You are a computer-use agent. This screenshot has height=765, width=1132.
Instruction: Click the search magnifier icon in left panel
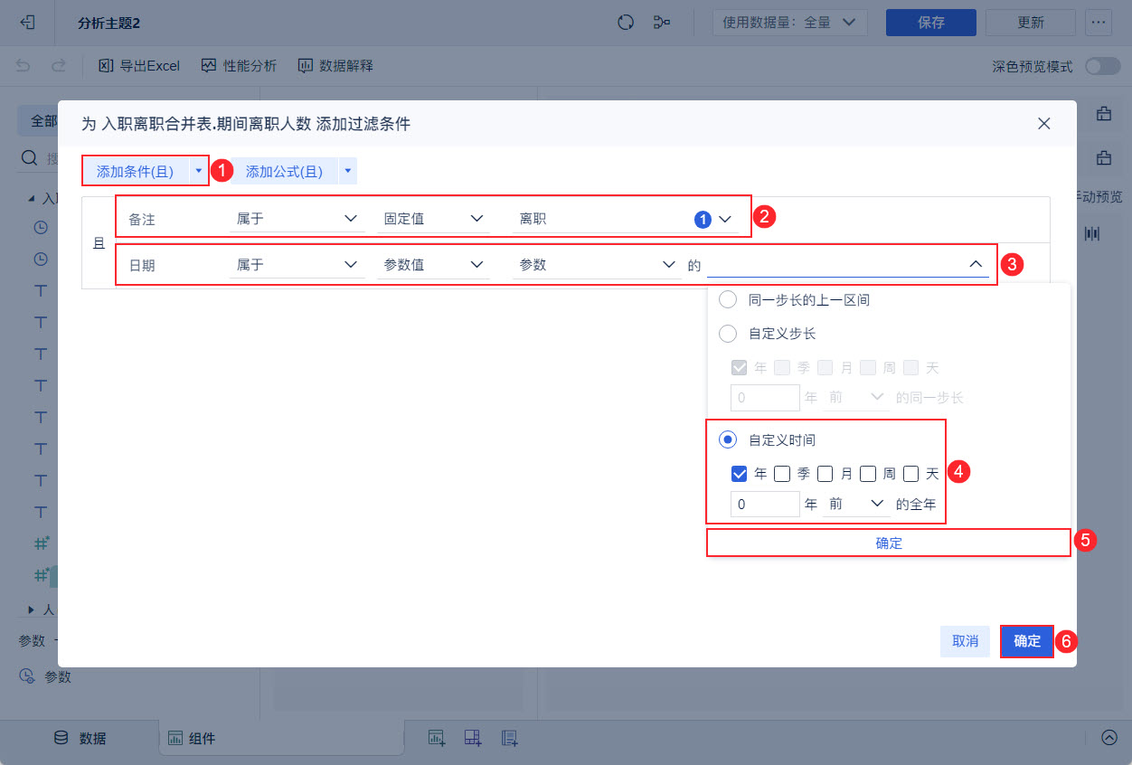tap(29, 158)
